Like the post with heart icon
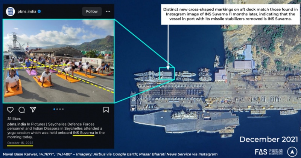The width and height of the screenshot is (301, 158). coord(10,110)
